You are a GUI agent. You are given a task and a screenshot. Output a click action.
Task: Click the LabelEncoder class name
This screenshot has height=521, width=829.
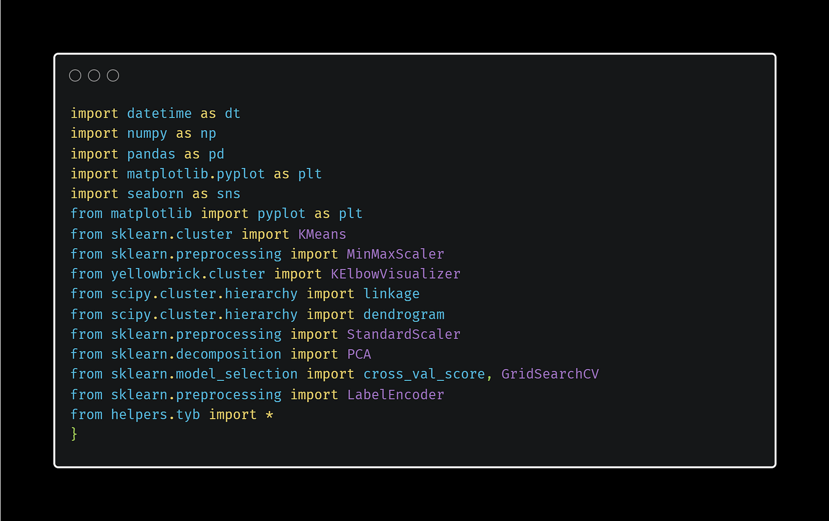click(x=396, y=395)
